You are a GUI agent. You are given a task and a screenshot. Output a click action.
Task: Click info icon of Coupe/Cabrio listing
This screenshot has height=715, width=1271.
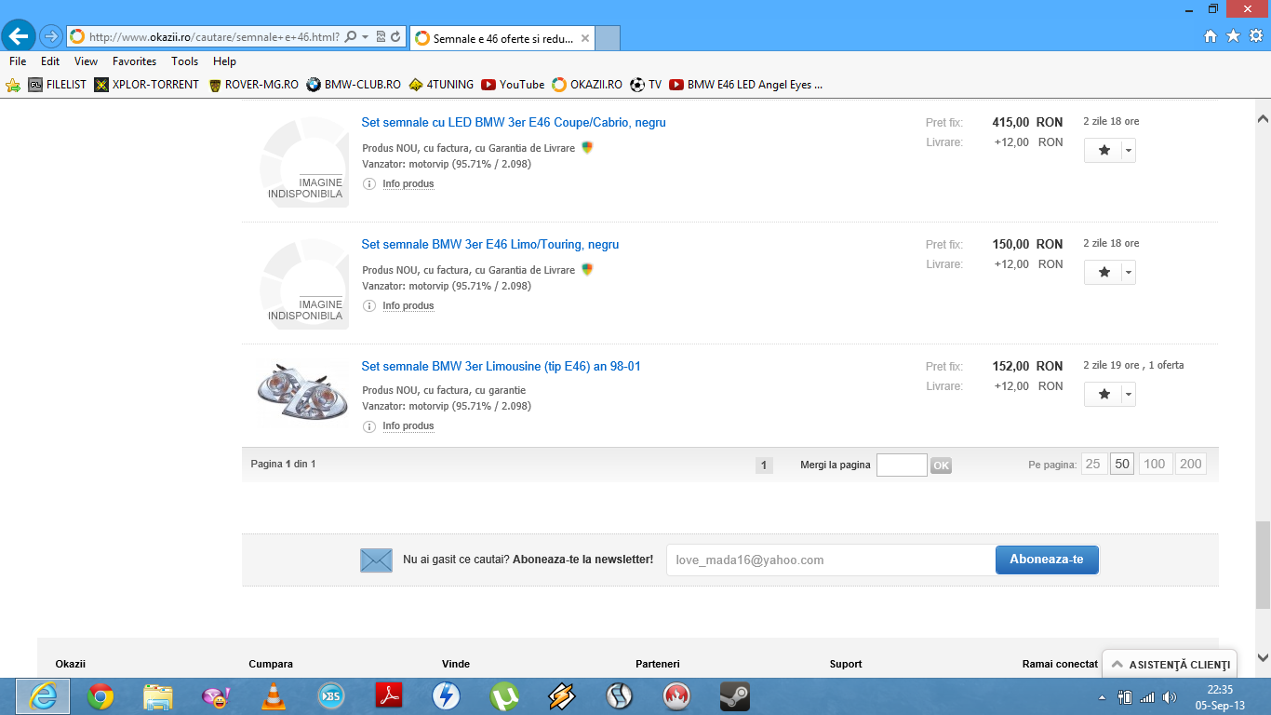pos(369,183)
